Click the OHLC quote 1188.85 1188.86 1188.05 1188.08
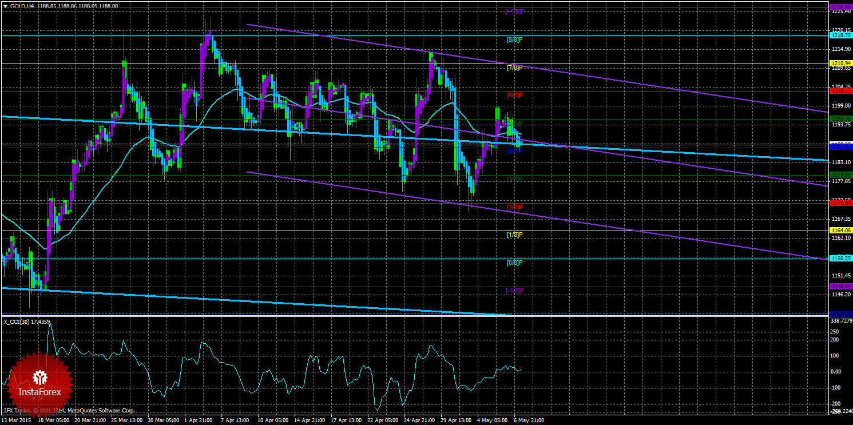 [77, 6]
